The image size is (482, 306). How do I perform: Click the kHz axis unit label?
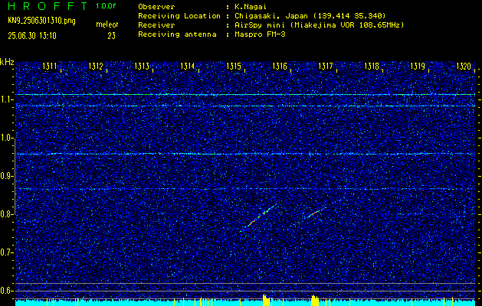(x=7, y=62)
